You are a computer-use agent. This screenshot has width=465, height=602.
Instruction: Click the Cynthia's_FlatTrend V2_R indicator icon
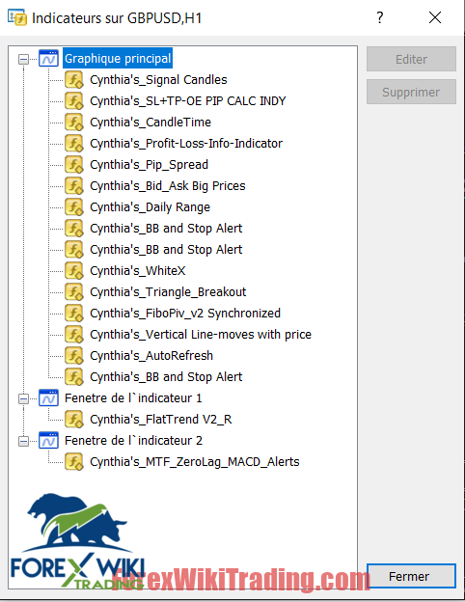pos(73,420)
